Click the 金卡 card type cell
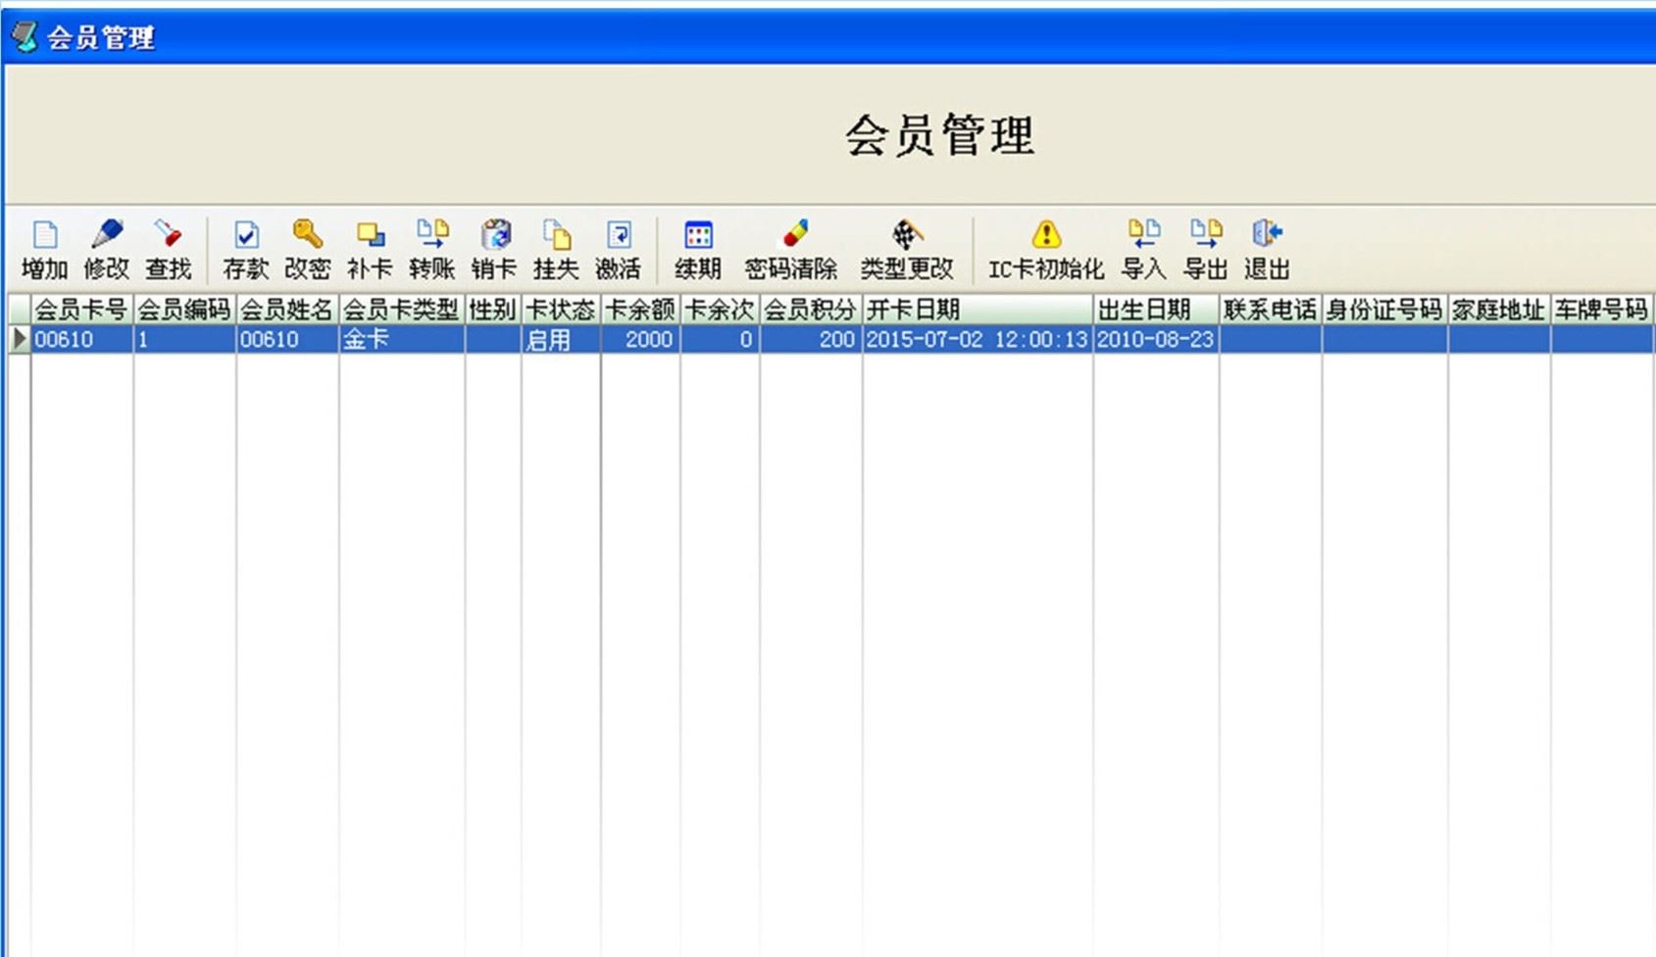The width and height of the screenshot is (1656, 957). coord(401,340)
